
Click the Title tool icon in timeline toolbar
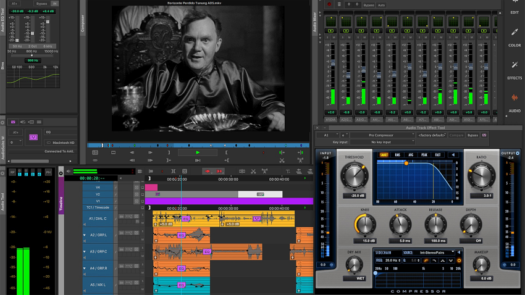(x=288, y=171)
